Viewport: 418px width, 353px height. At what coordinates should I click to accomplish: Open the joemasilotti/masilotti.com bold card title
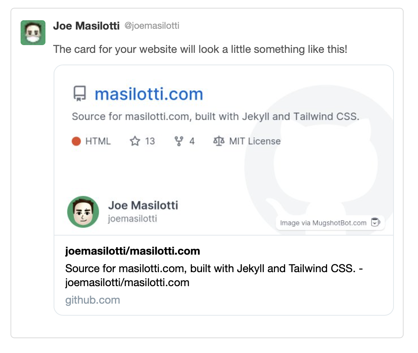pos(132,251)
